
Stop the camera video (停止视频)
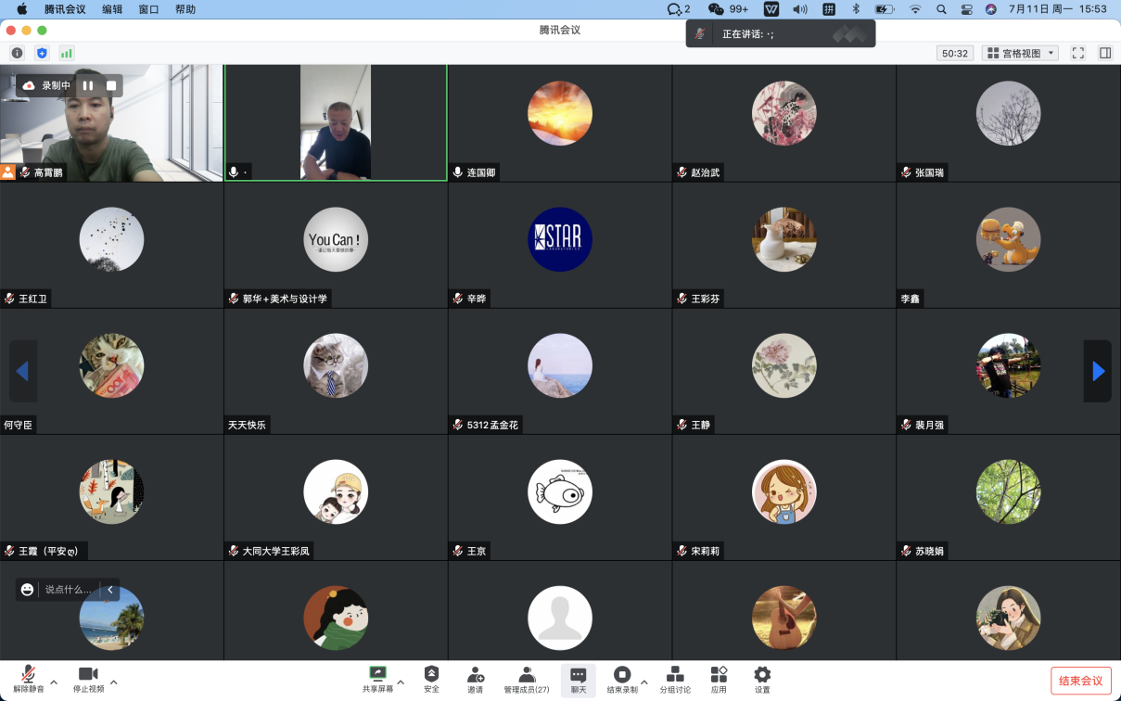tap(88, 679)
